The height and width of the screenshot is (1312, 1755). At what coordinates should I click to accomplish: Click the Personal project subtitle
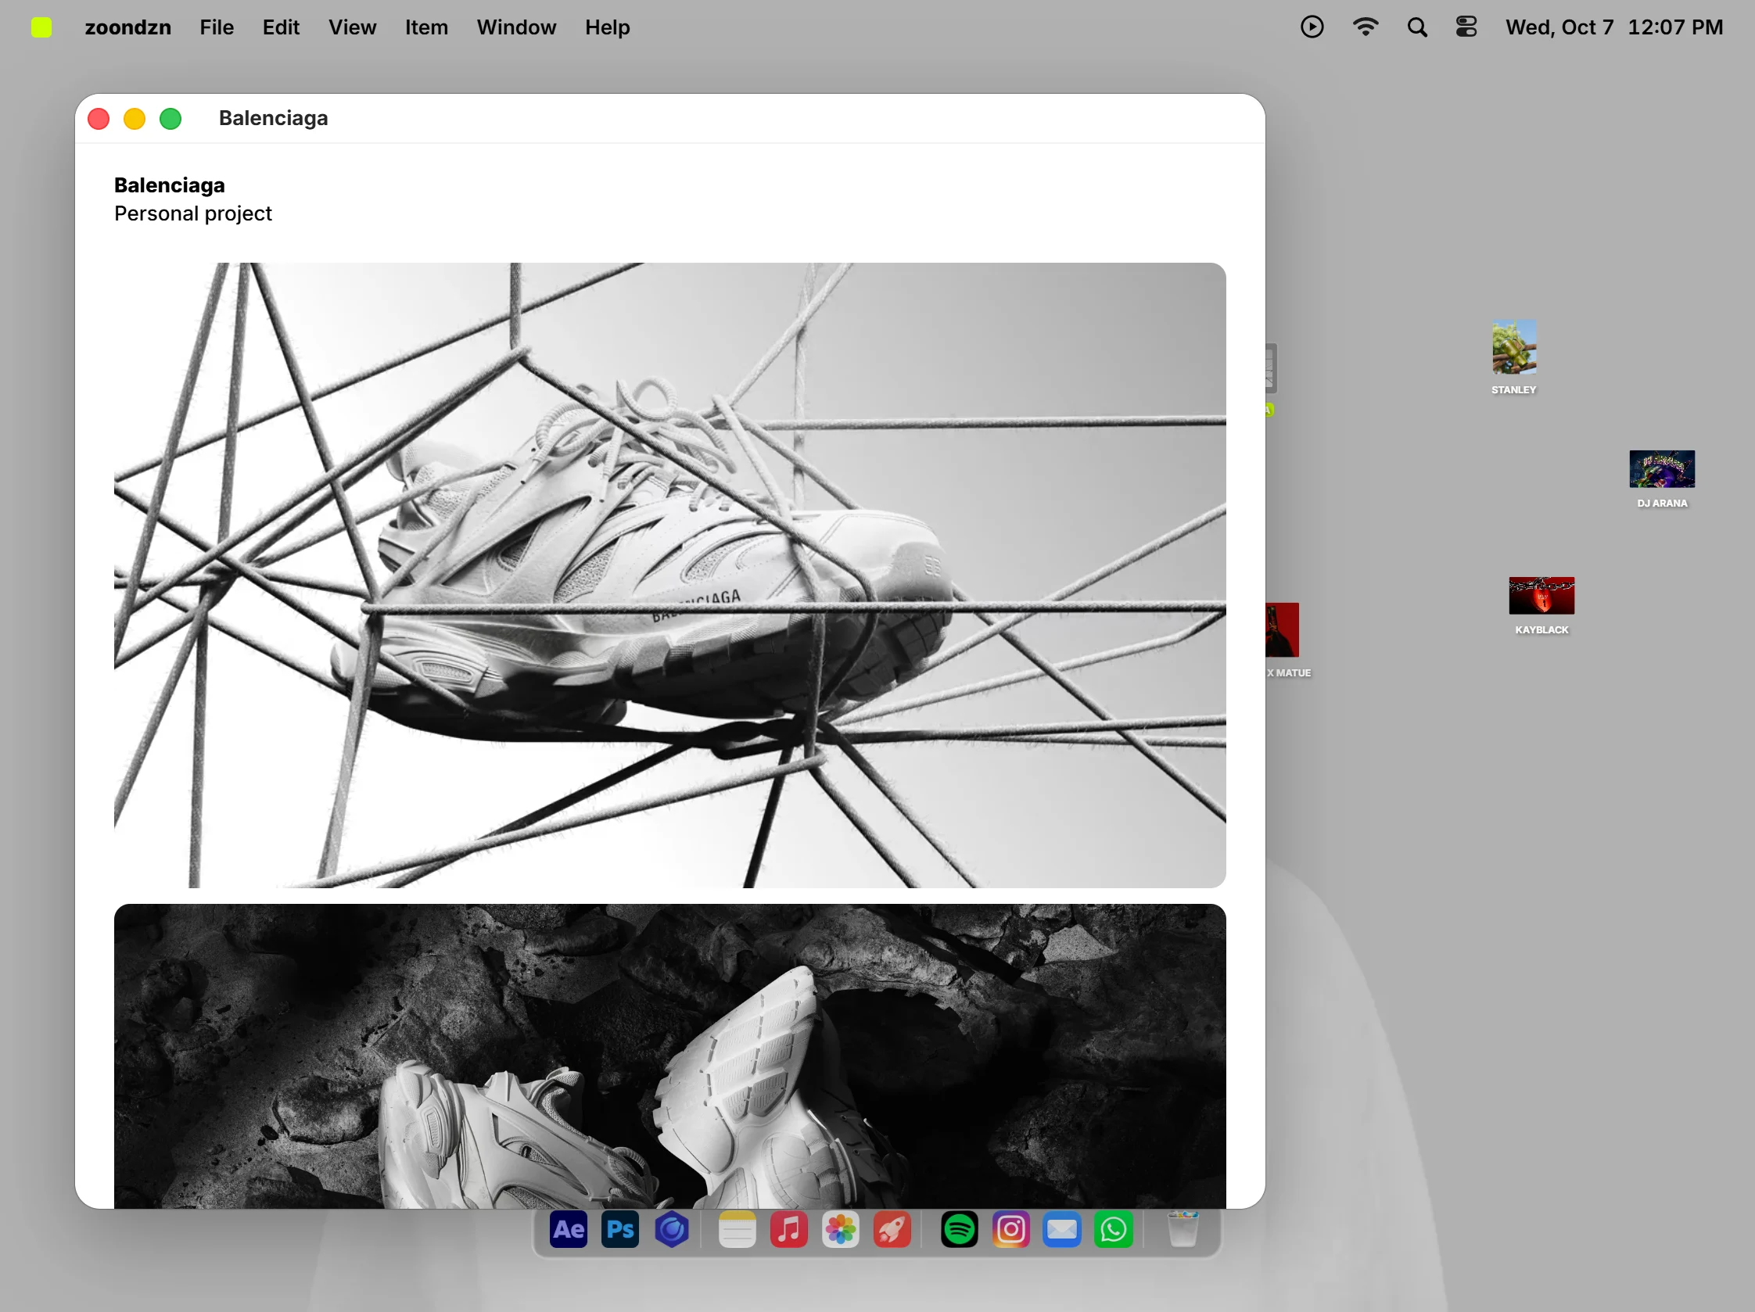click(193, 213)
